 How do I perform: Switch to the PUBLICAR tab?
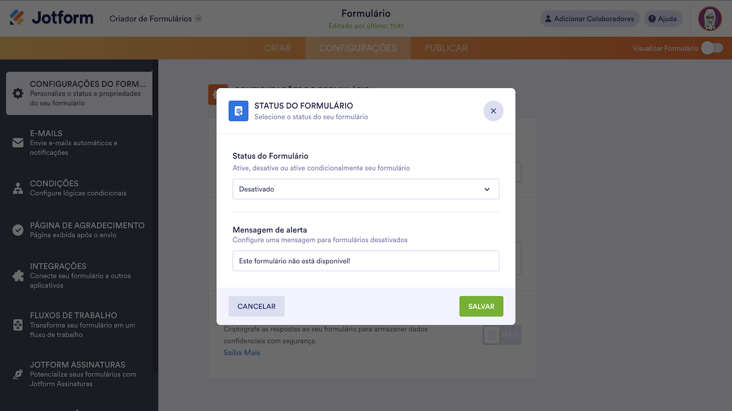click(446, 48)
